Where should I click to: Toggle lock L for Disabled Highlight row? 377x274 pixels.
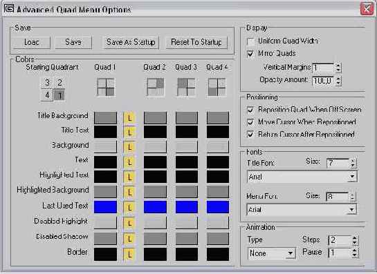coord(129,223)
